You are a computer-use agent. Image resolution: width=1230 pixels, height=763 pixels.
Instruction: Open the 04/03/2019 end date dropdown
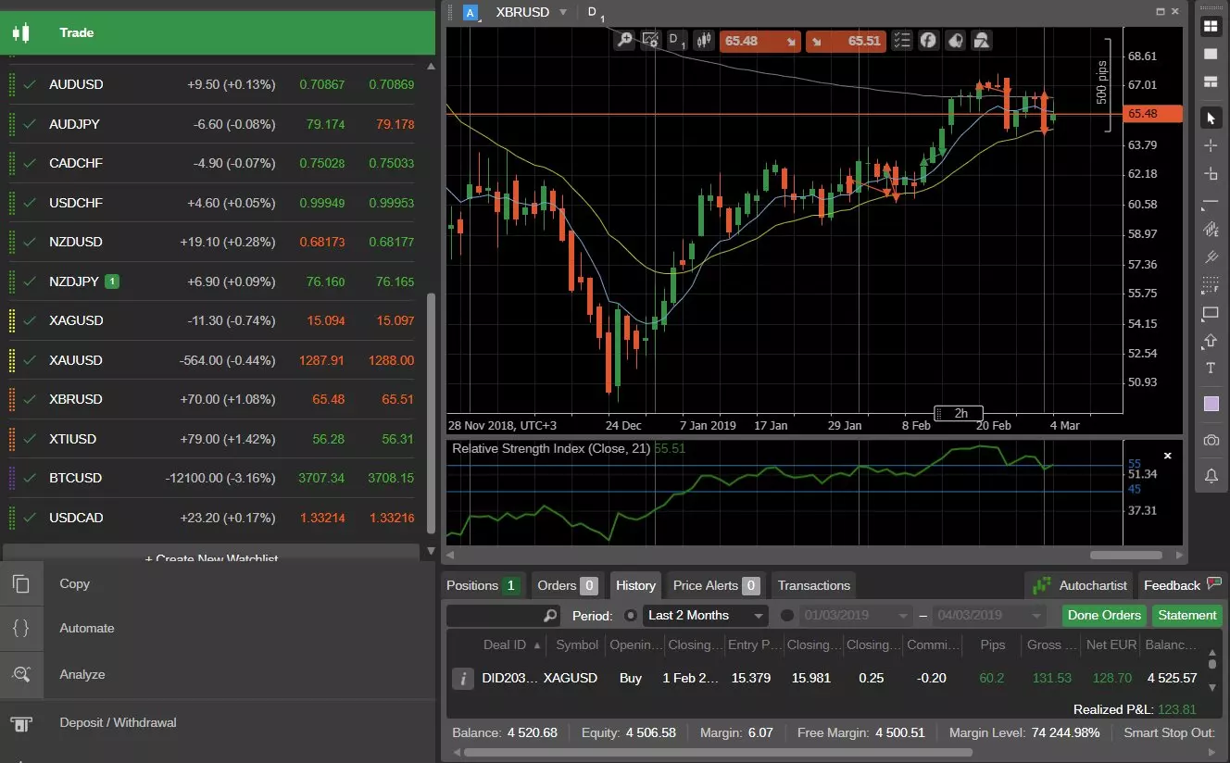point(988,615)
